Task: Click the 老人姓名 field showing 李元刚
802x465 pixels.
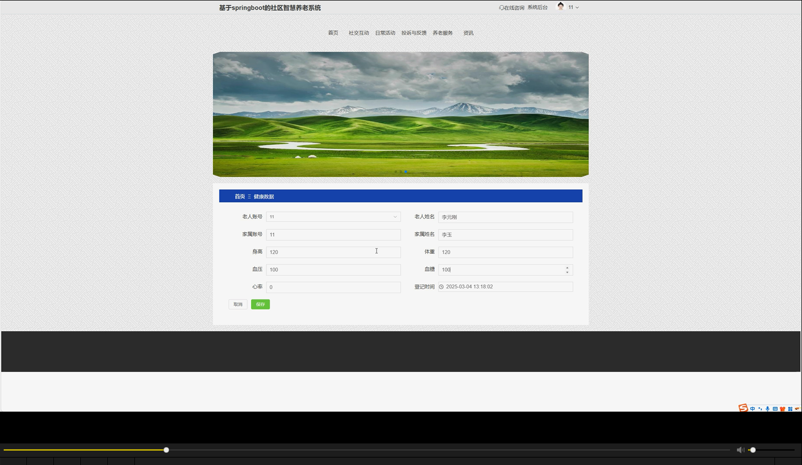Action: [x=505, y=217]
